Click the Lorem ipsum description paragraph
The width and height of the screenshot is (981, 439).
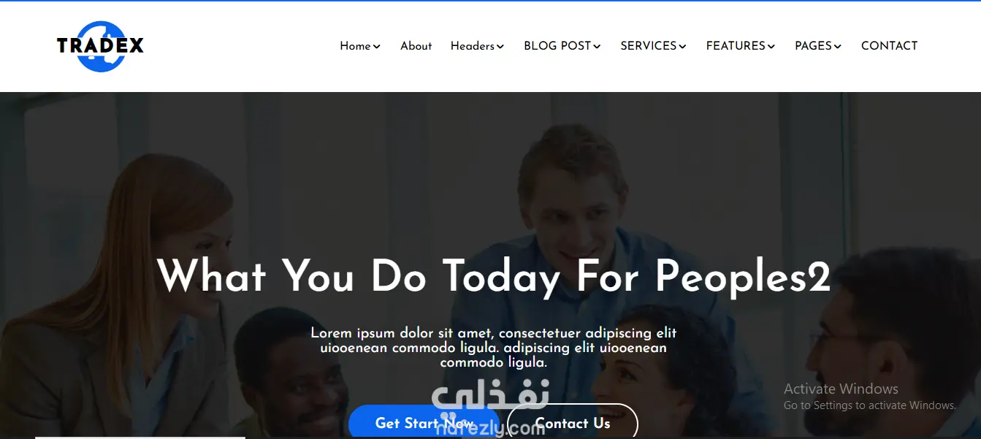tap(494, 348)
